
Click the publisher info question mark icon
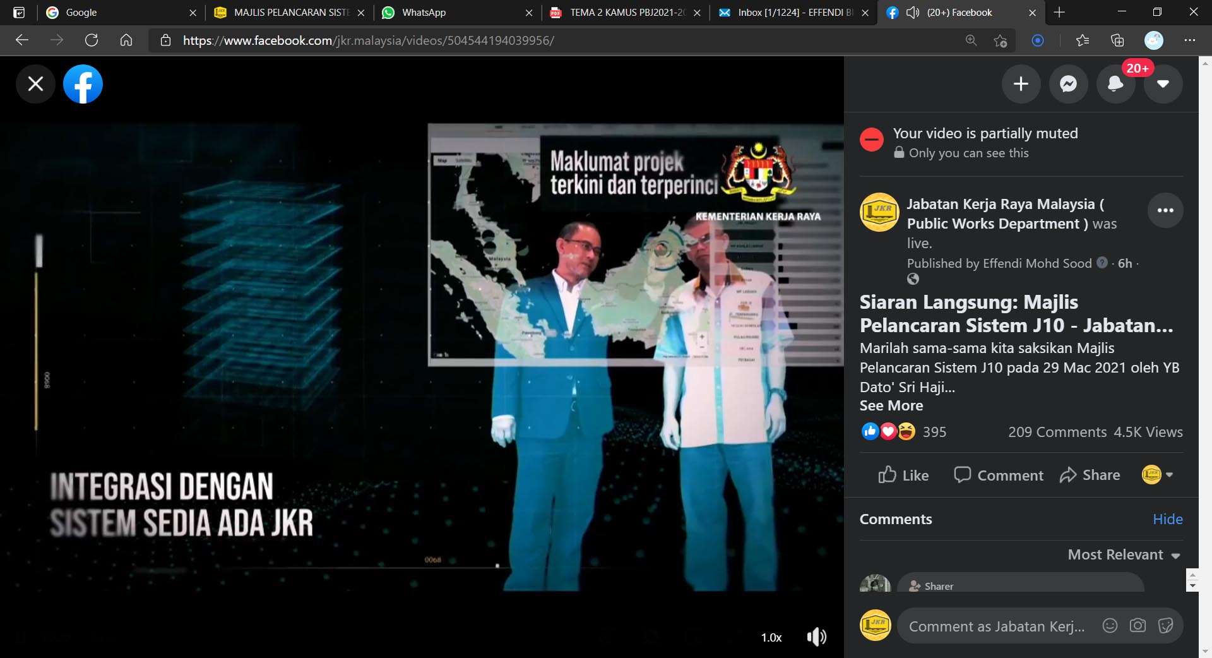[x=1102, y=263]
